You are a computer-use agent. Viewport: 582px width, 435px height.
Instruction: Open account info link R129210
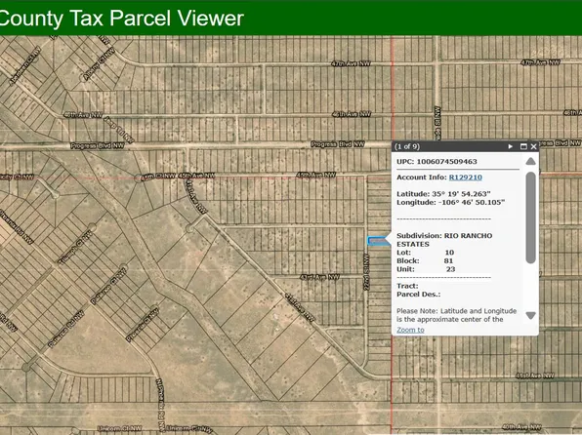point(466,178)
